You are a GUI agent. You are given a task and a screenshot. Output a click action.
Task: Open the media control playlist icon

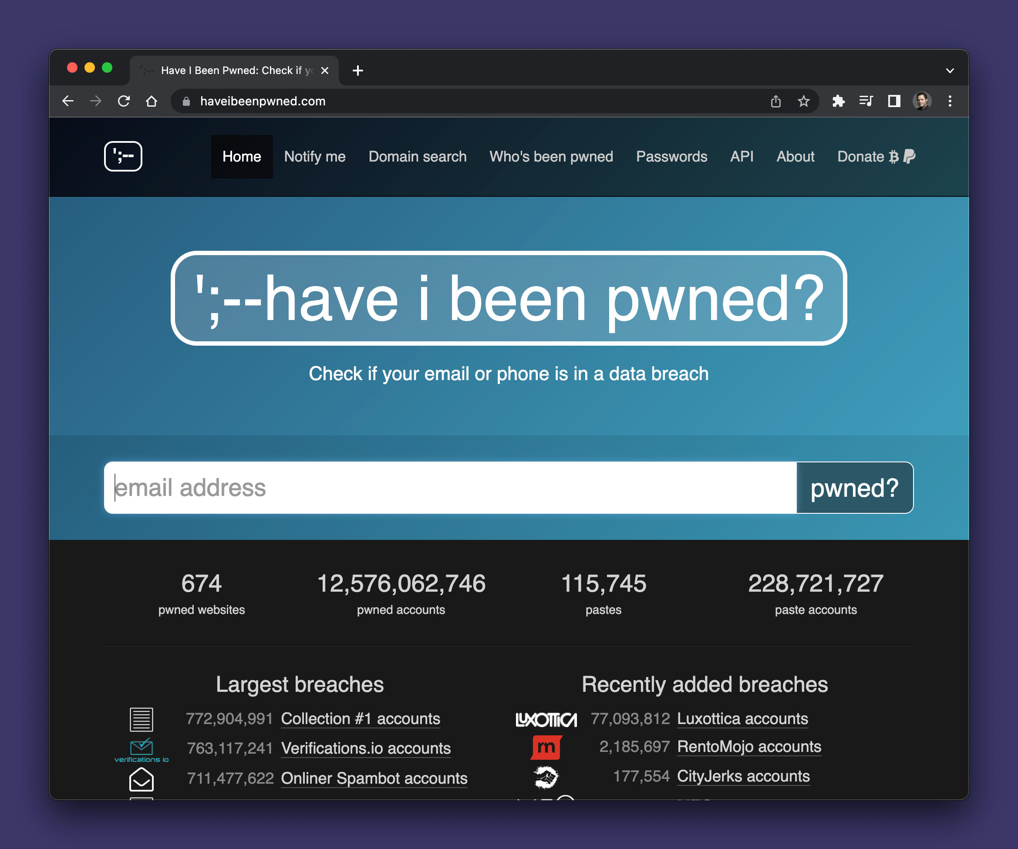(x=866, y=101)
